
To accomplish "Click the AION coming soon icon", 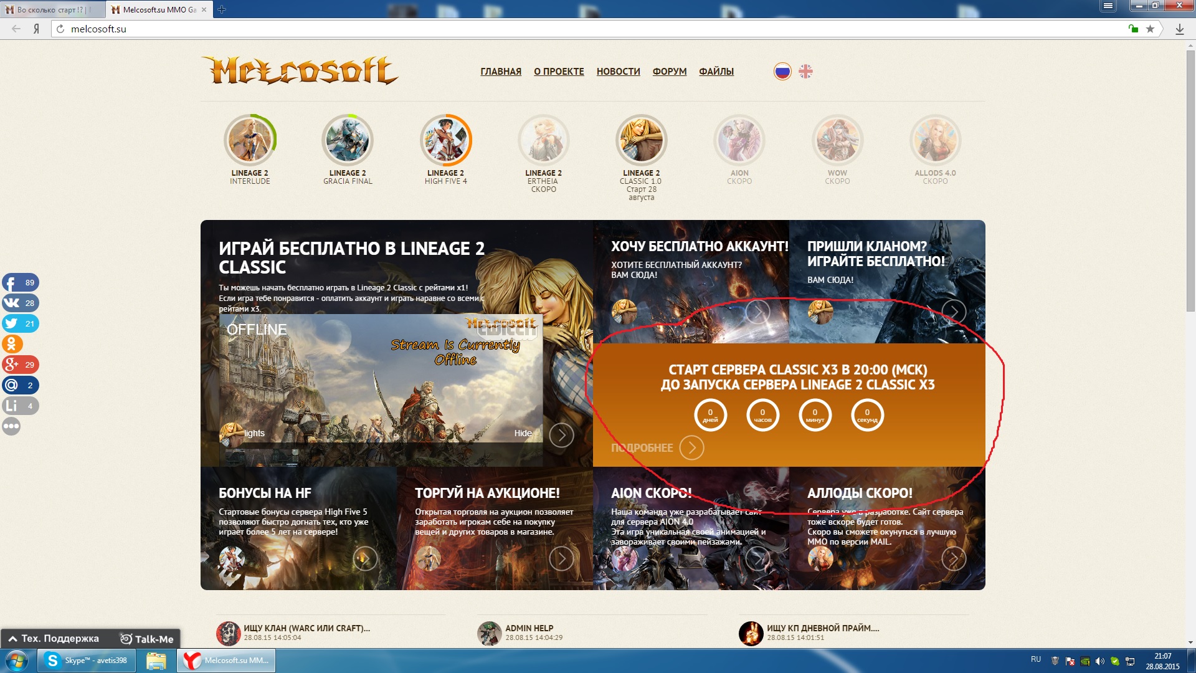I will (x=739, y=140).
